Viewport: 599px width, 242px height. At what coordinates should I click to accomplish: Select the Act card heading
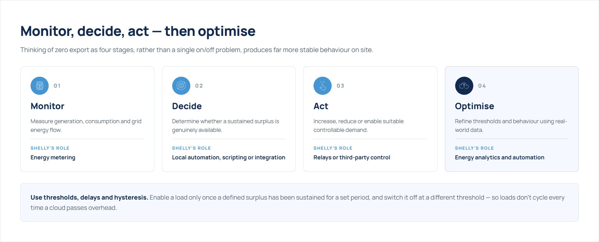pos(321,106)
